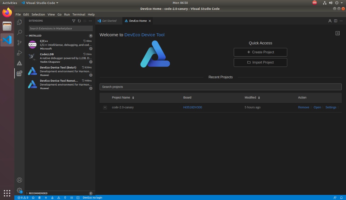The height and width of the screenshot is (200, 346).
Task: Click the warning triangle icon next to the flame
Action: (59, 198)
